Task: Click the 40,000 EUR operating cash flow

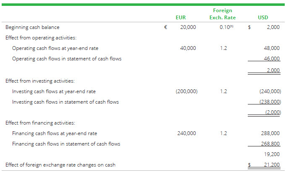Action: point(188,48)
